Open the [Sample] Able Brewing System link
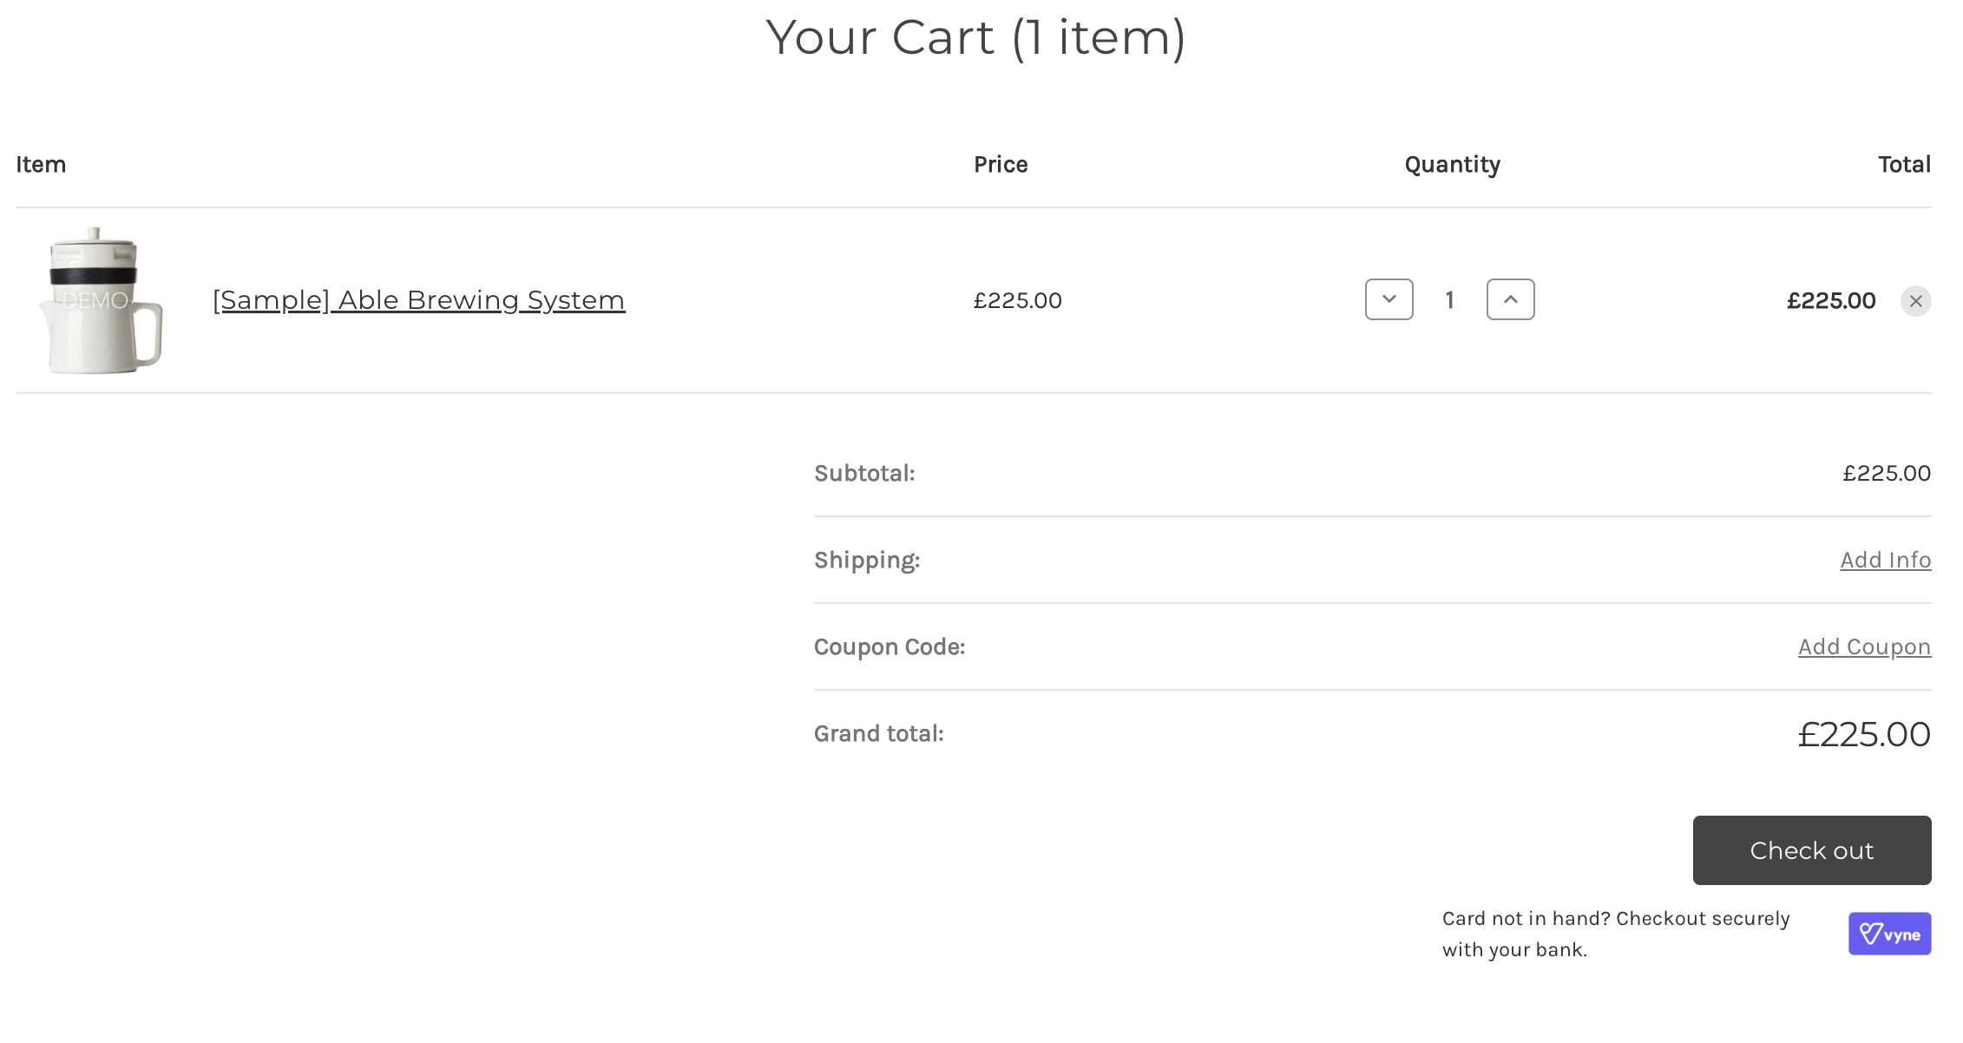Screen dimensions: 1963x1043 [x=418, y=298]
